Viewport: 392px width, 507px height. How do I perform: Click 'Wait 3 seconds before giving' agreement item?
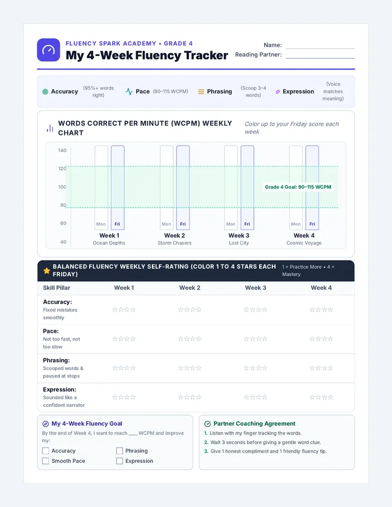pos(266,442)
